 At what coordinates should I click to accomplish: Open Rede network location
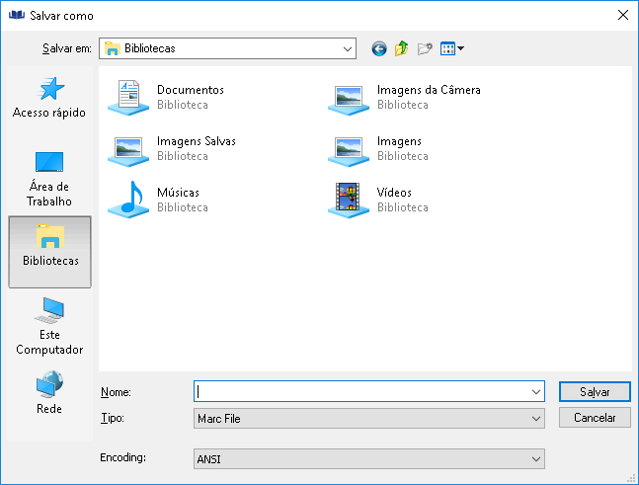[49, 393]
